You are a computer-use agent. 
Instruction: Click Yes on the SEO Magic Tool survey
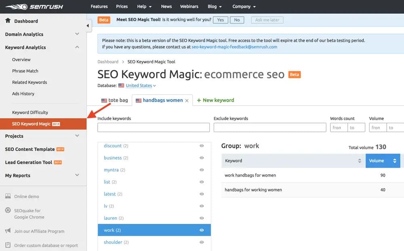point(220,19)
